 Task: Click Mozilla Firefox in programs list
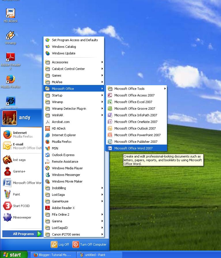(x=74, y=142)
